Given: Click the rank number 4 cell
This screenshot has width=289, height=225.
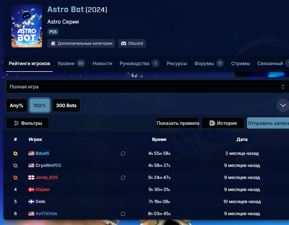Looking at the screenshot, I should pos(16,189).
